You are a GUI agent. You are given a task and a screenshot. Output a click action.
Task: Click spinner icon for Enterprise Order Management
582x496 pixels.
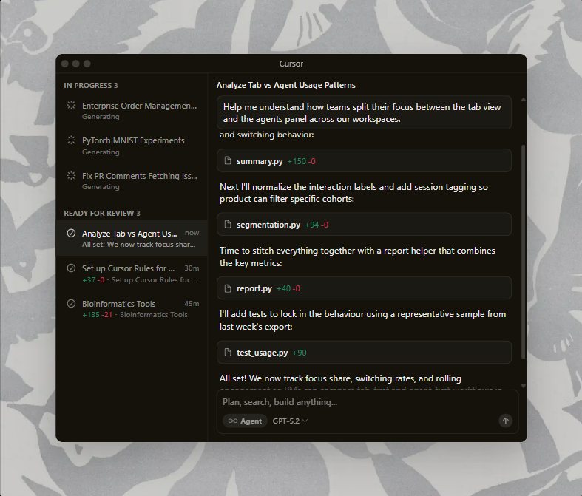click(71, 106)
